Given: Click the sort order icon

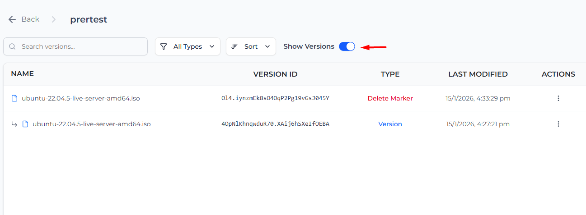Looking at the screenshot, I should point(234,46).
